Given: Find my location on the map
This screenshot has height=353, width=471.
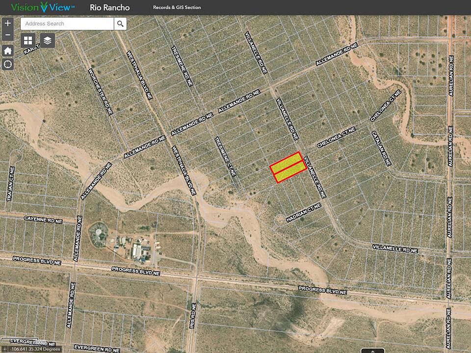Looking at the screenshot, I should point(8,64).
